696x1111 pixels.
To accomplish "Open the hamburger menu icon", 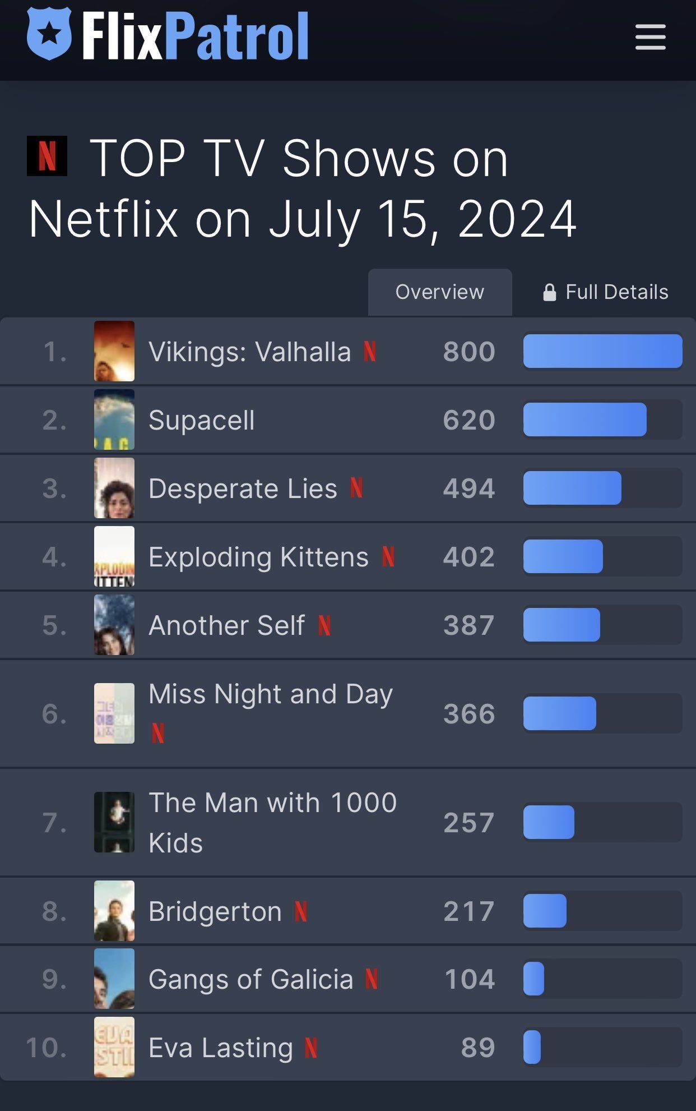I will tap(650, 37).
